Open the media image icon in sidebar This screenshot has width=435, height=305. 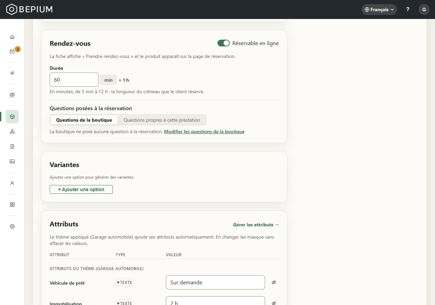(12, 161)
